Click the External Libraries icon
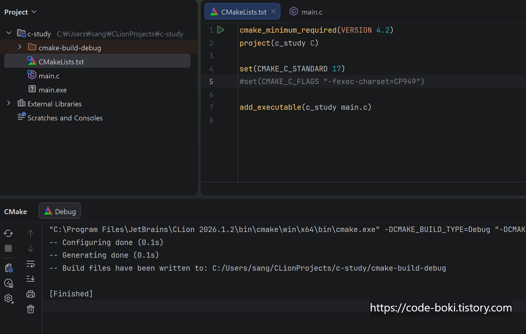This screenshot has height=334, width=526. click(21, 103)
